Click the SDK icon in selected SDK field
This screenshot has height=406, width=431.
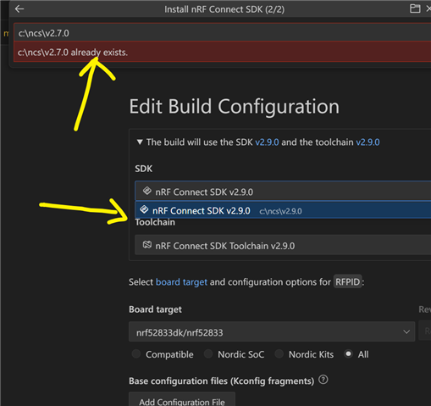146,191
